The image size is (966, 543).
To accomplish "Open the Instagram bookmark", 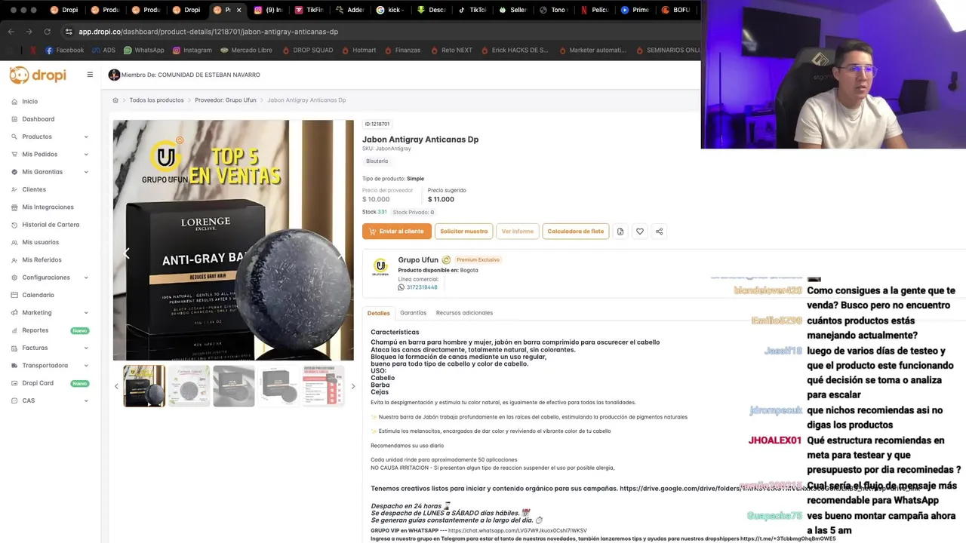I will (192, 51).
